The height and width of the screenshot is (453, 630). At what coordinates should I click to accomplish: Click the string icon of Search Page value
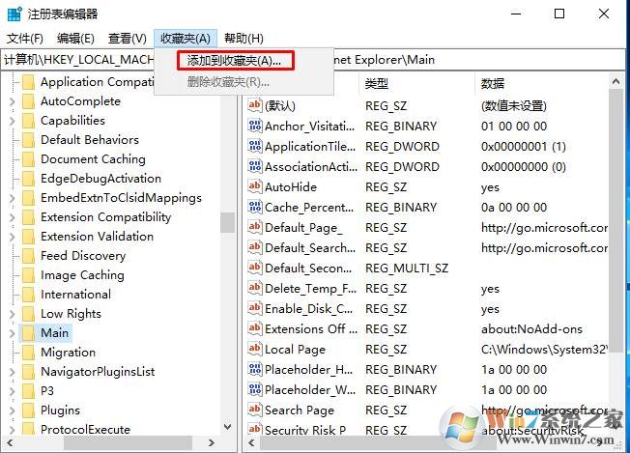[x=255, y=410]
